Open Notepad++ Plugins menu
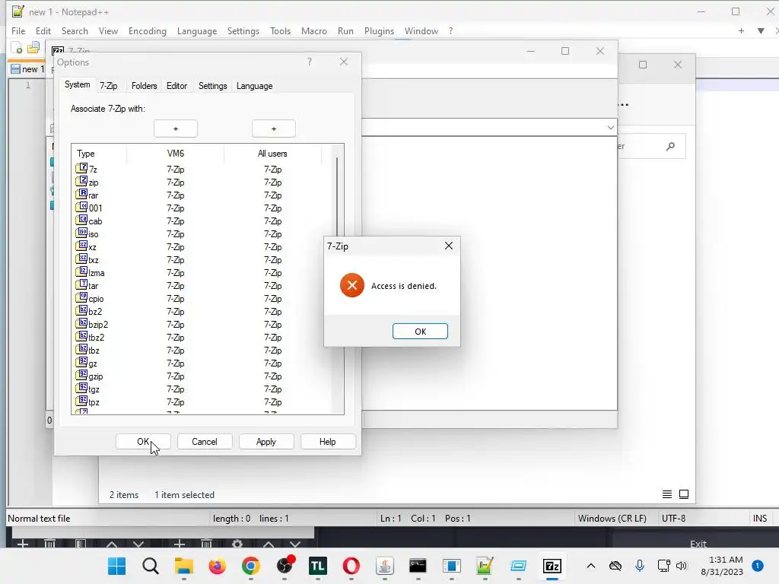Viewport: 779px width, 584px height. pyautogui.click(x=379, y=30)
